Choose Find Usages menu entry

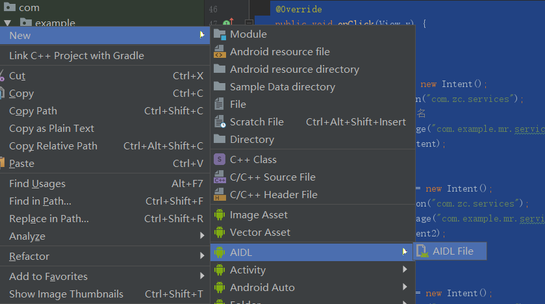tap(105, 183)
